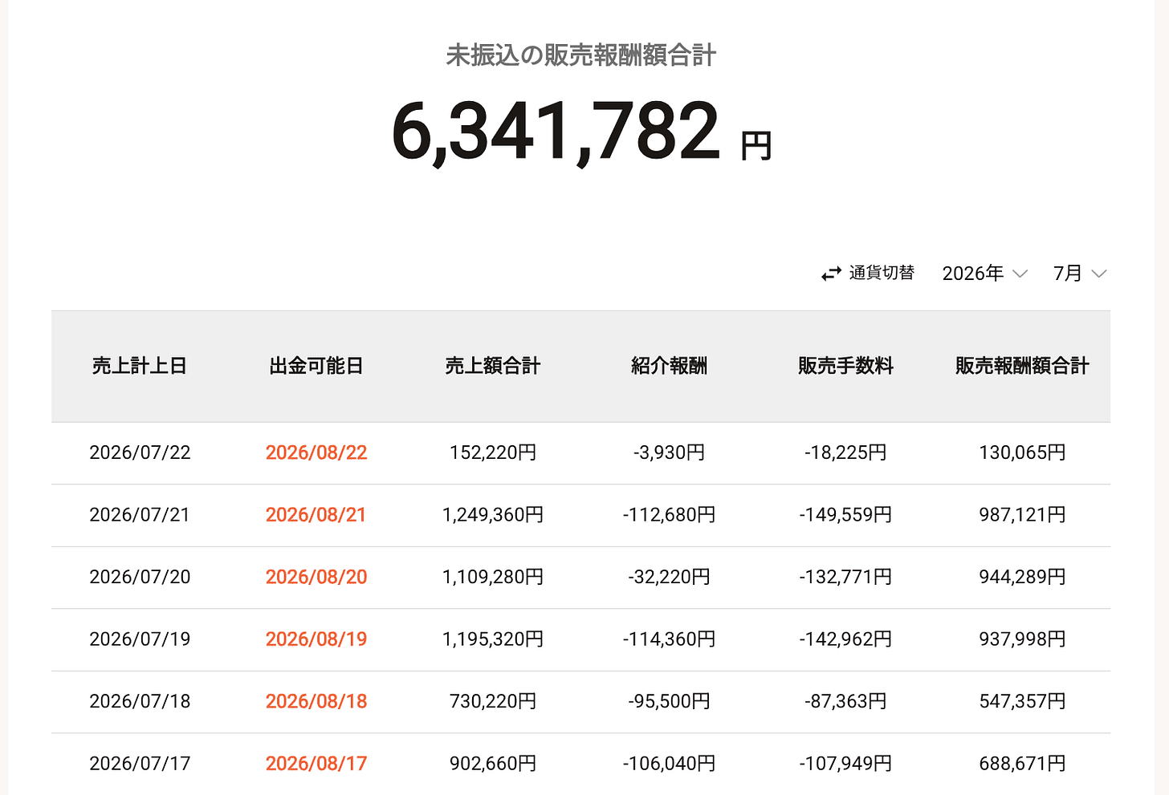Click the sales amount 1,249,360円
The image size is (1169, 795).
click(x=493, y=515)
